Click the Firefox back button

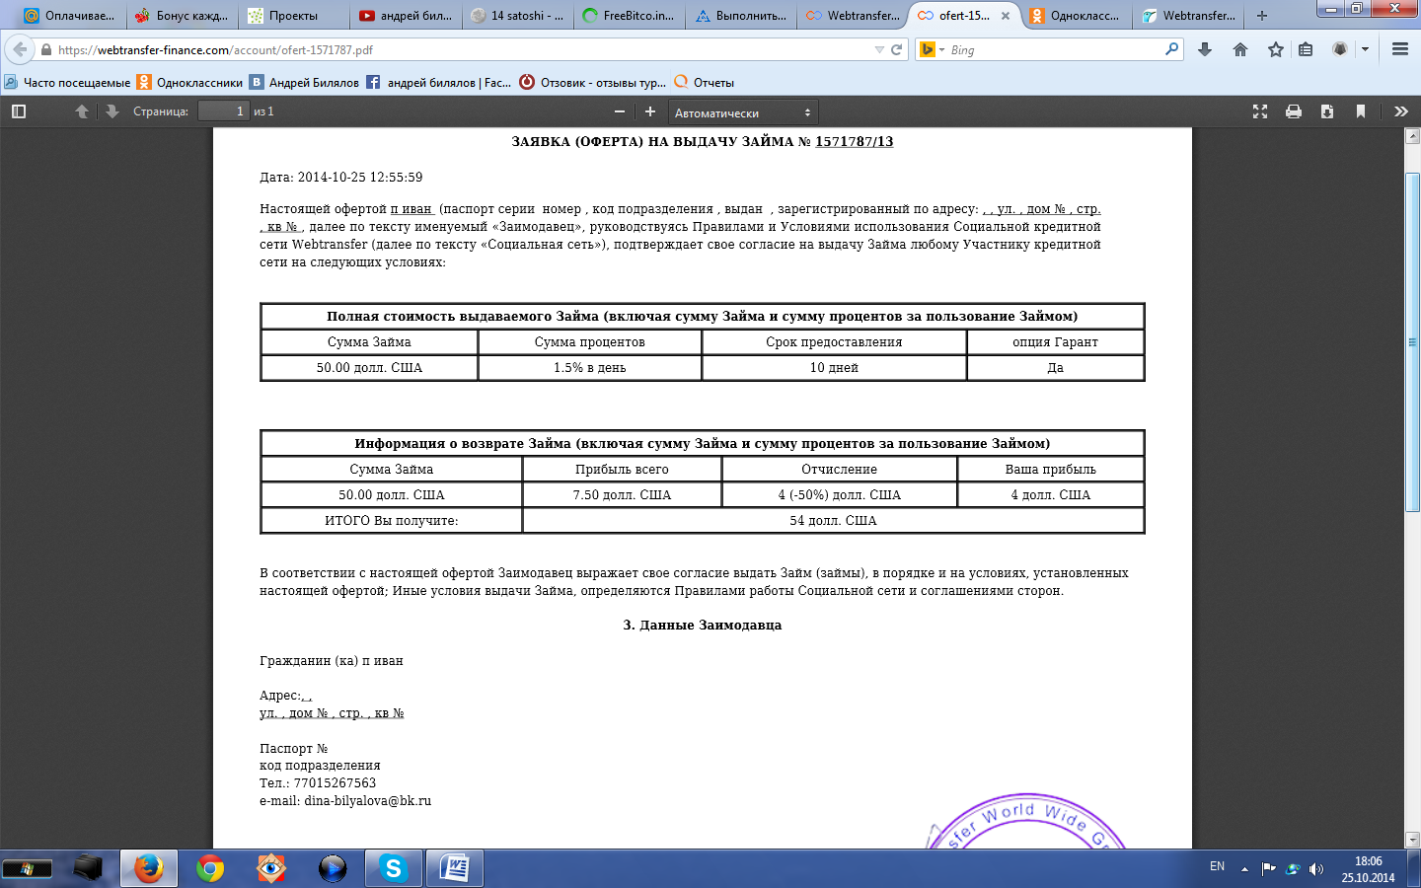(x=20, y=49)
